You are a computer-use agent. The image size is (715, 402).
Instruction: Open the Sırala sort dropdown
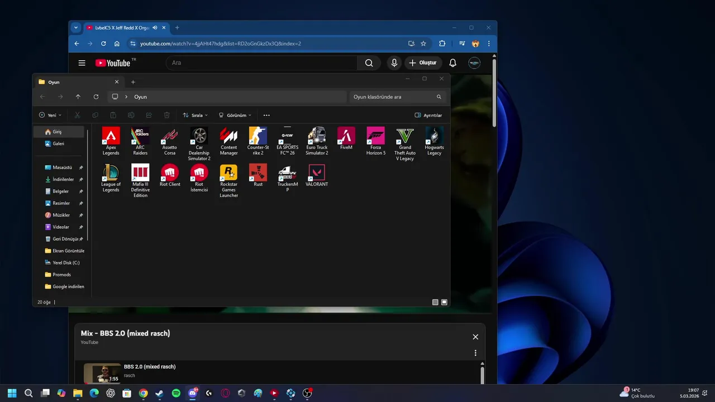click(x=195, y=115)
